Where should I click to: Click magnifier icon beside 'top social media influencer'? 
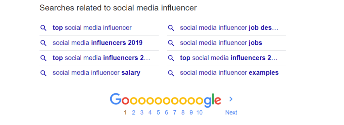coord(43,28)
